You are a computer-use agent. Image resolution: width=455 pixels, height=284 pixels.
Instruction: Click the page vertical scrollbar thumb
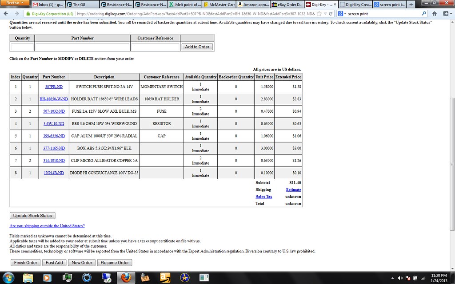pyautogui.click(x=452, y=164)
